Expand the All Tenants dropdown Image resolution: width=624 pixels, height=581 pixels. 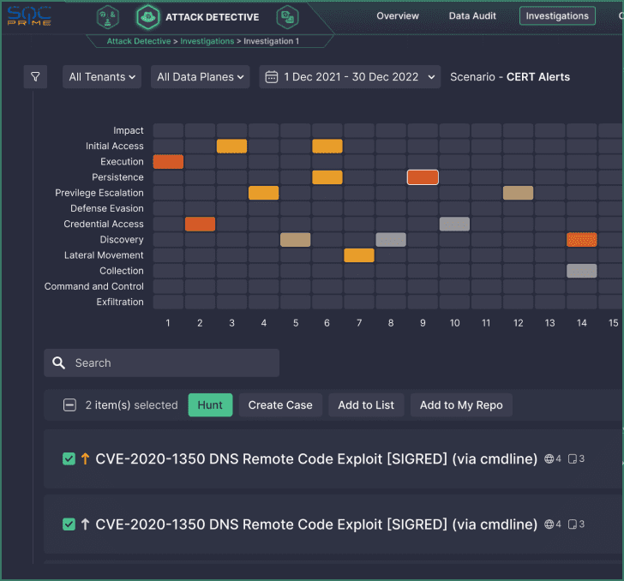(x=102, y=77)
